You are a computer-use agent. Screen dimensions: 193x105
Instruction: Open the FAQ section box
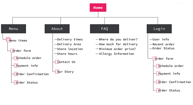(x=105, y=29)
